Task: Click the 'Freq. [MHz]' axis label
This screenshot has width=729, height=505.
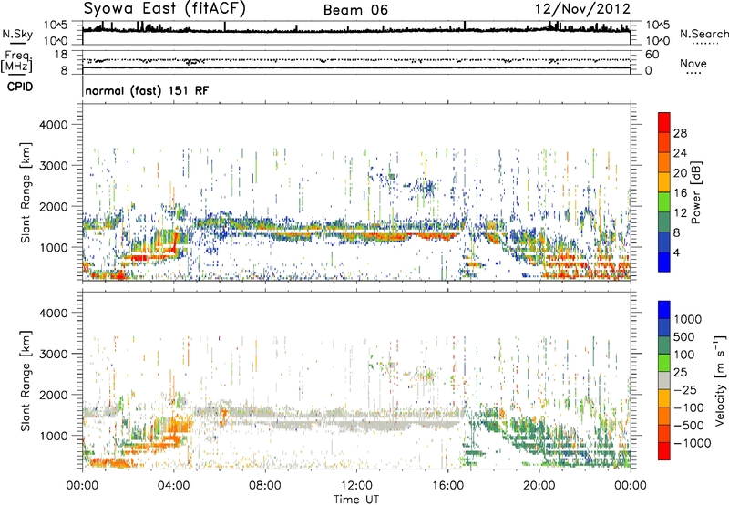Action: tap(16, 62)
